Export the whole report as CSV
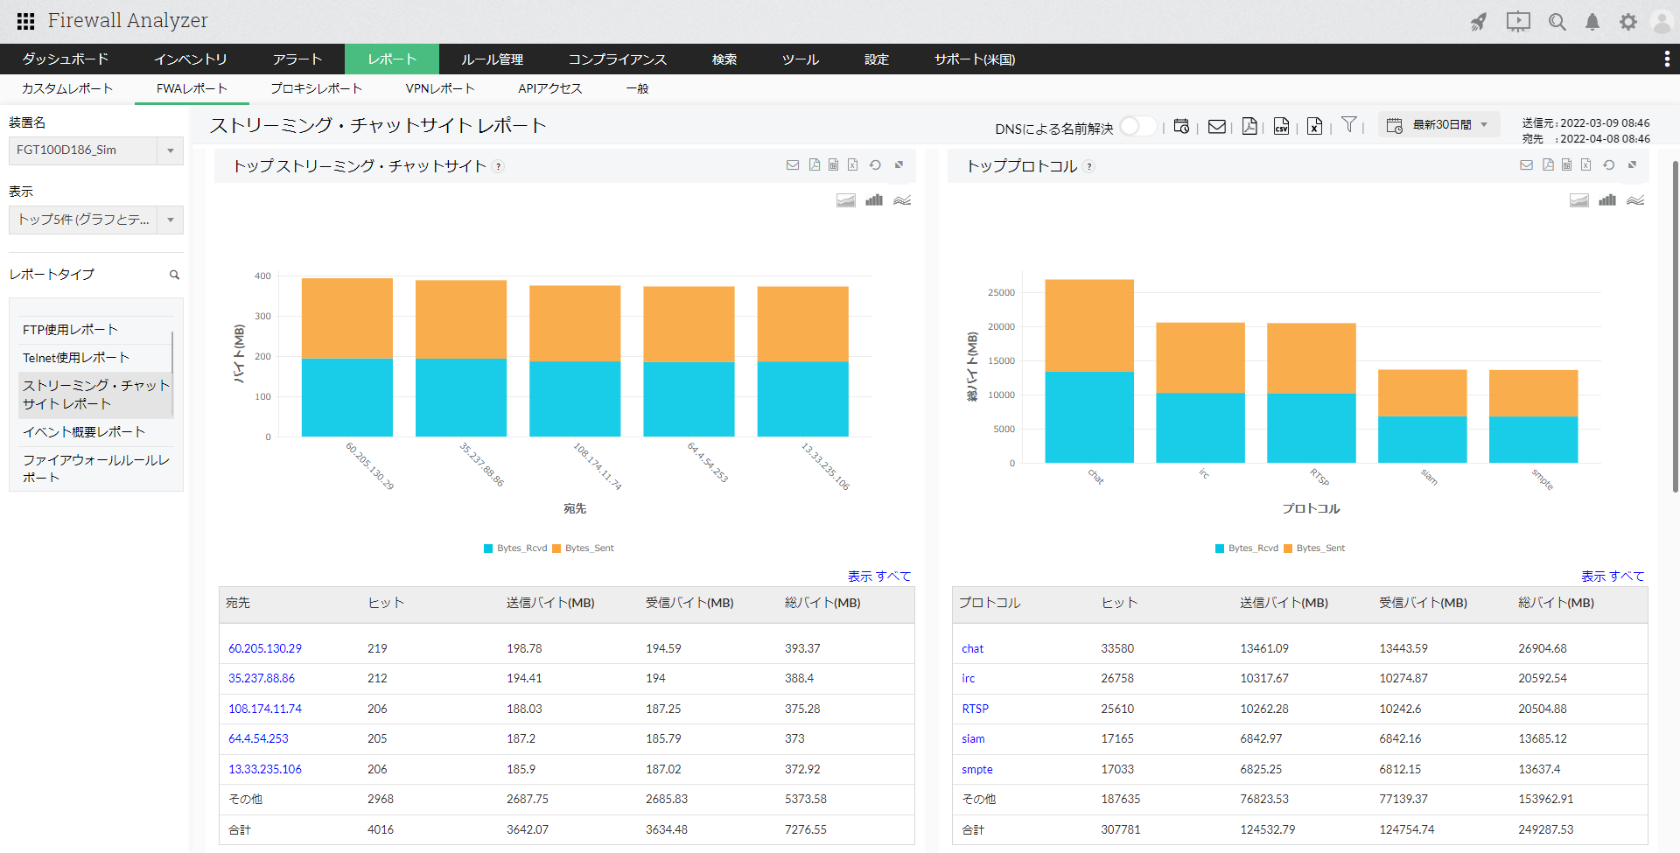Screen dimensions: 1680x853 point(1281,126)
